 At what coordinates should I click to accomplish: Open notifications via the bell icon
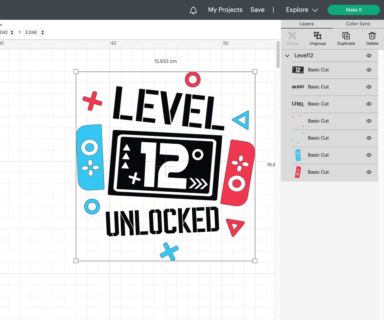[x=194, y=10]
